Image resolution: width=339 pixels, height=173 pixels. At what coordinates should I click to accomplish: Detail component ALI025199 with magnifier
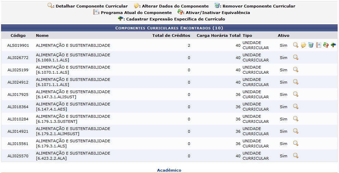pyautogui.click(x=296, y=70)
